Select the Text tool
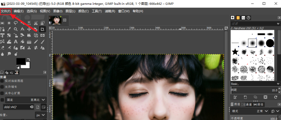Image resolution: width=281 pixels, height=120 pixels. (x=16, y=42)
